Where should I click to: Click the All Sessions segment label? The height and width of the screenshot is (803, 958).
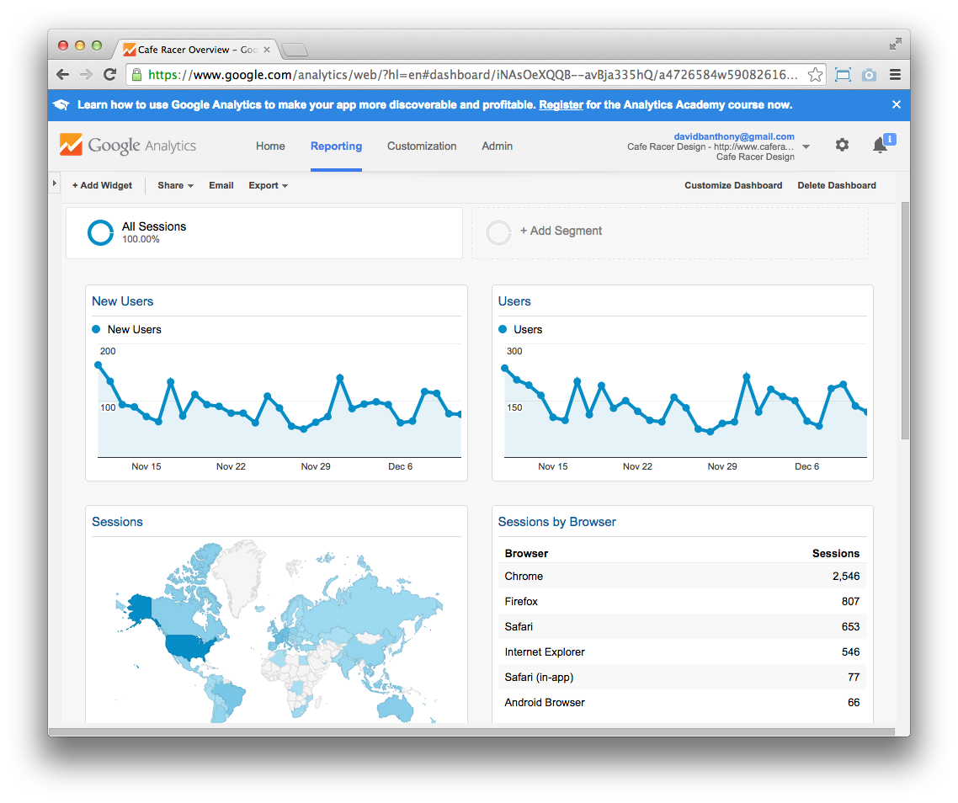coord(154,226)
